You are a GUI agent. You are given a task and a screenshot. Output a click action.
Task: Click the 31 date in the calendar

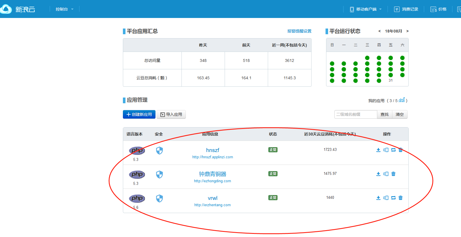390,80
